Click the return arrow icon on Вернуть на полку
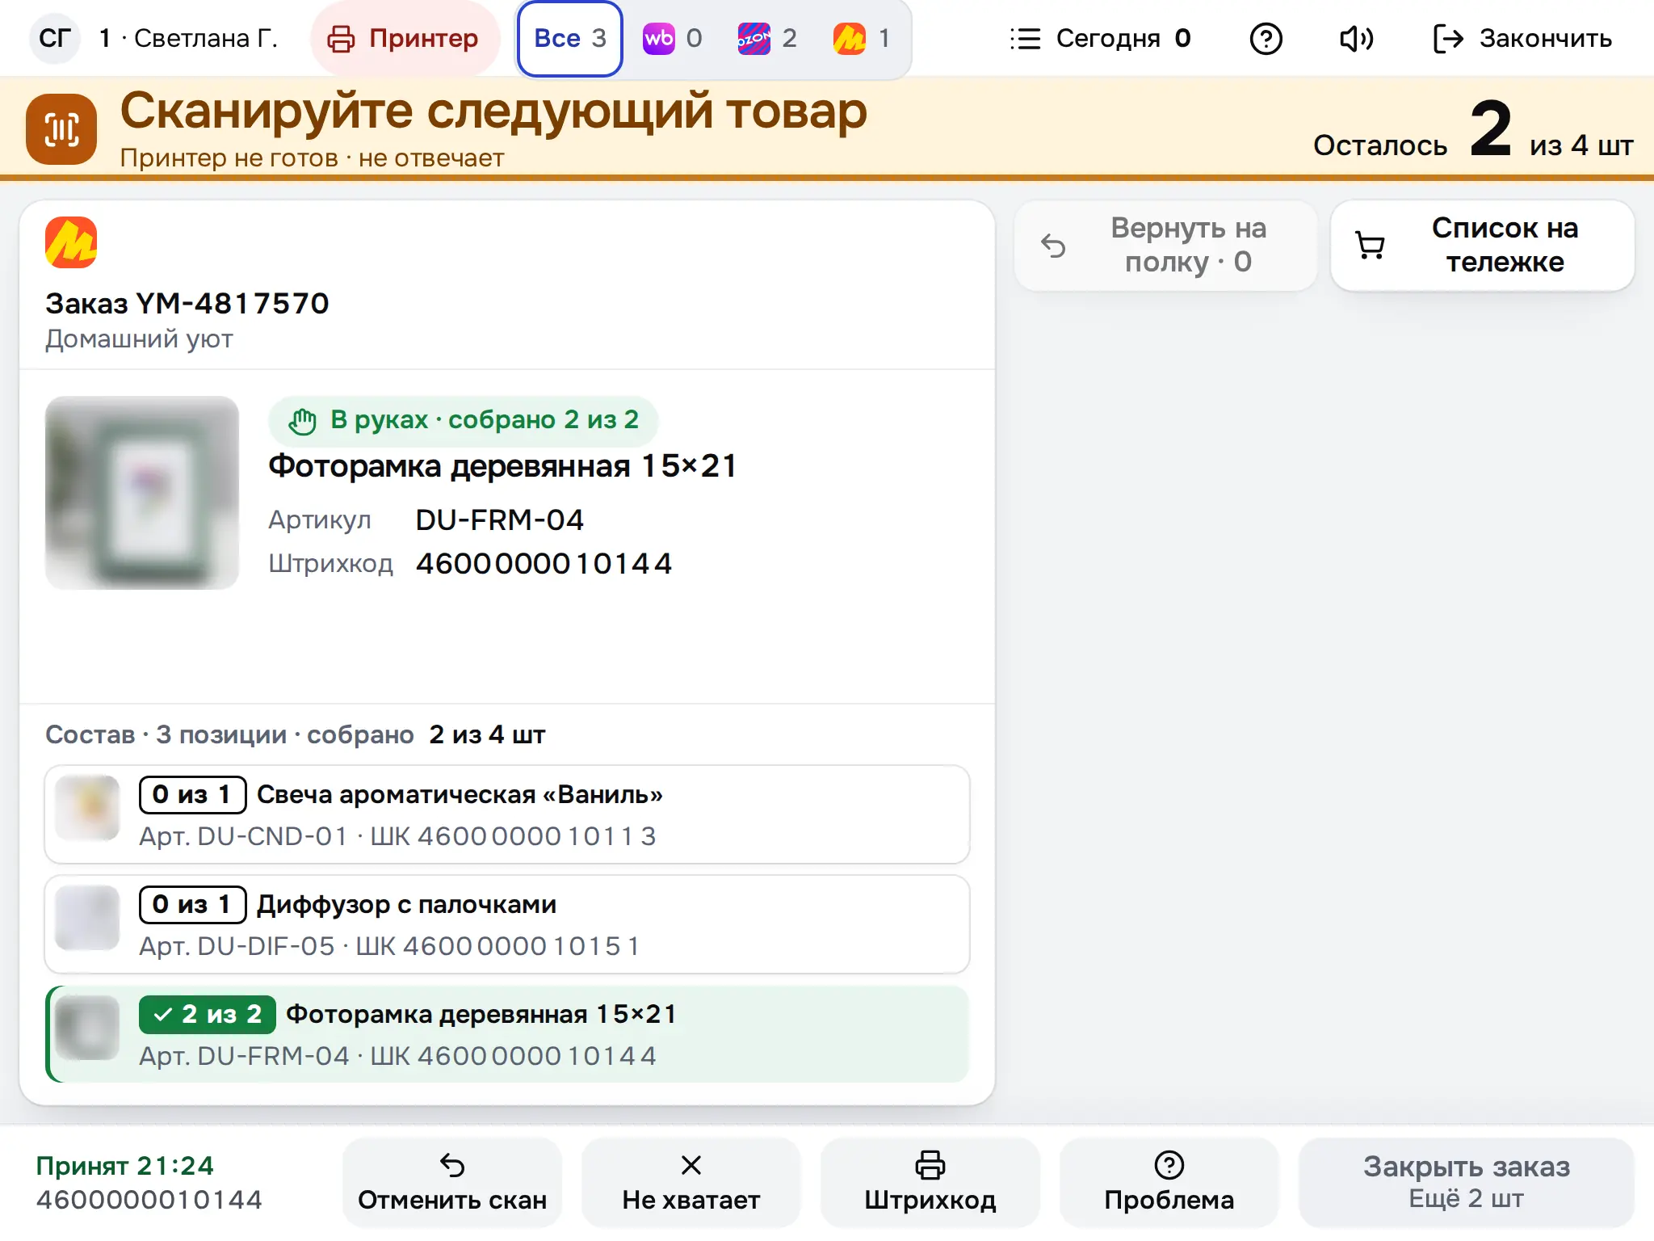 coord(1053,246)
